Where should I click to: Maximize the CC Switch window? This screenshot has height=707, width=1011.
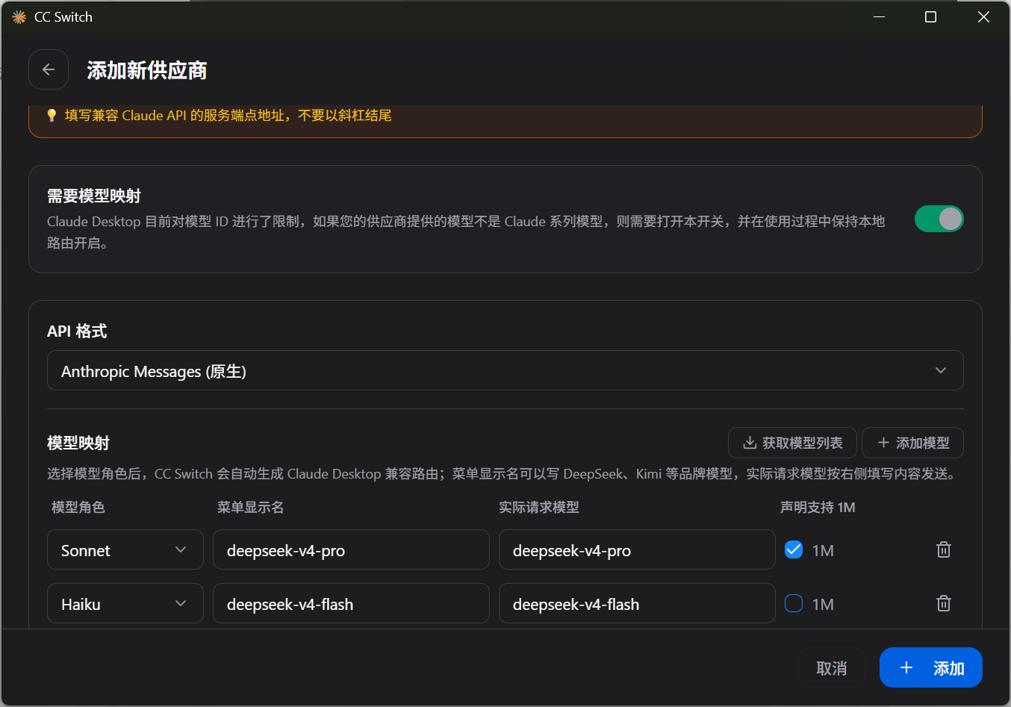(x=930, y=16)
